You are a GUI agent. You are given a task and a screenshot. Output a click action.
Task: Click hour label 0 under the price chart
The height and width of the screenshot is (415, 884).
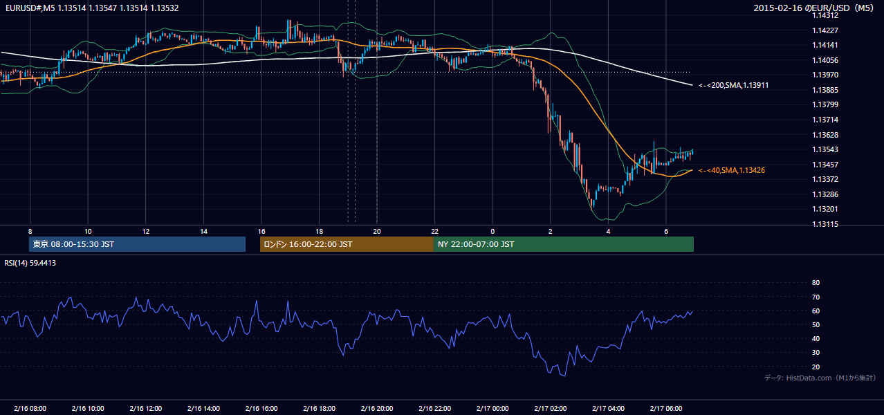tap(492, 231)
